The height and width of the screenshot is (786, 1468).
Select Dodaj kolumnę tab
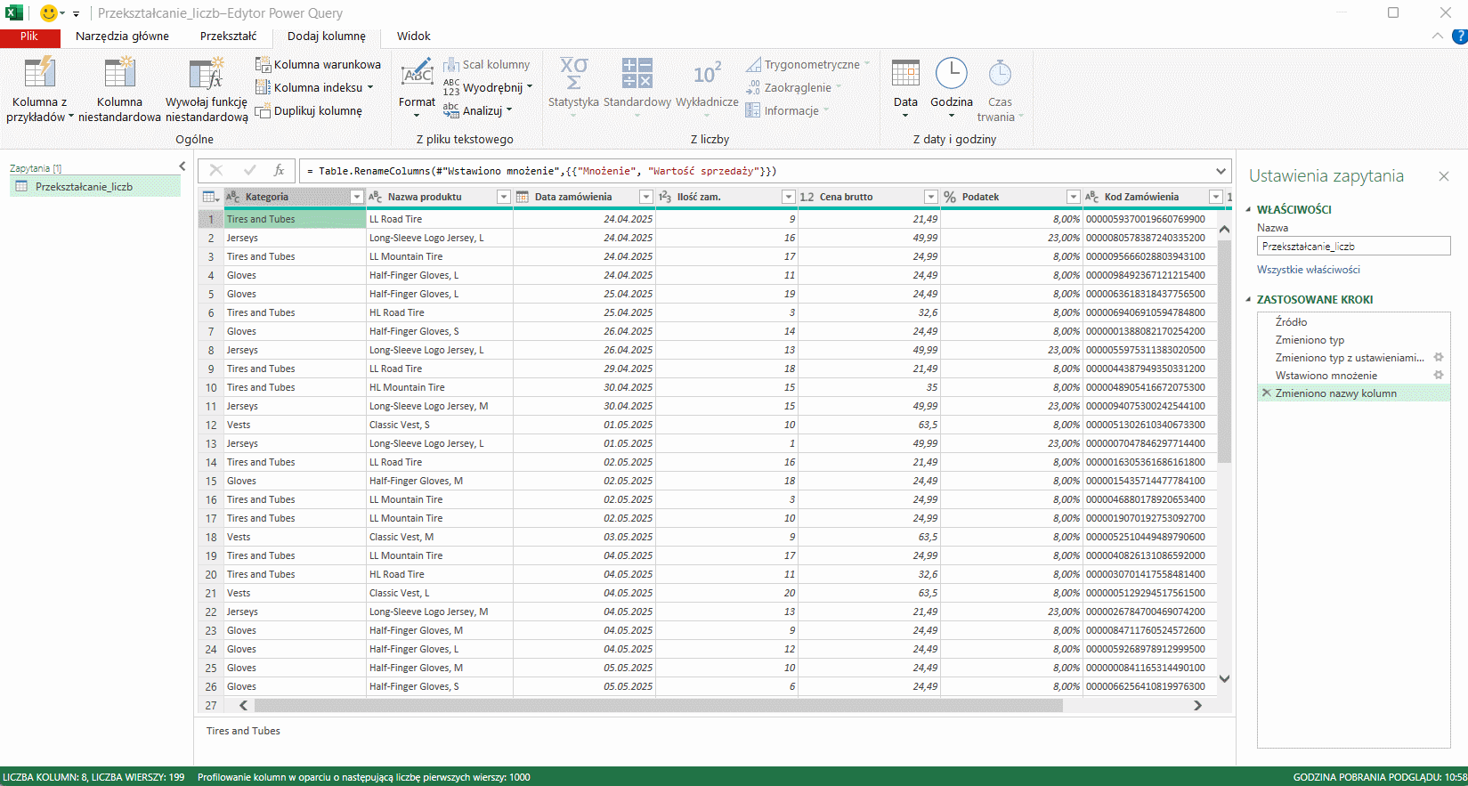327,36
